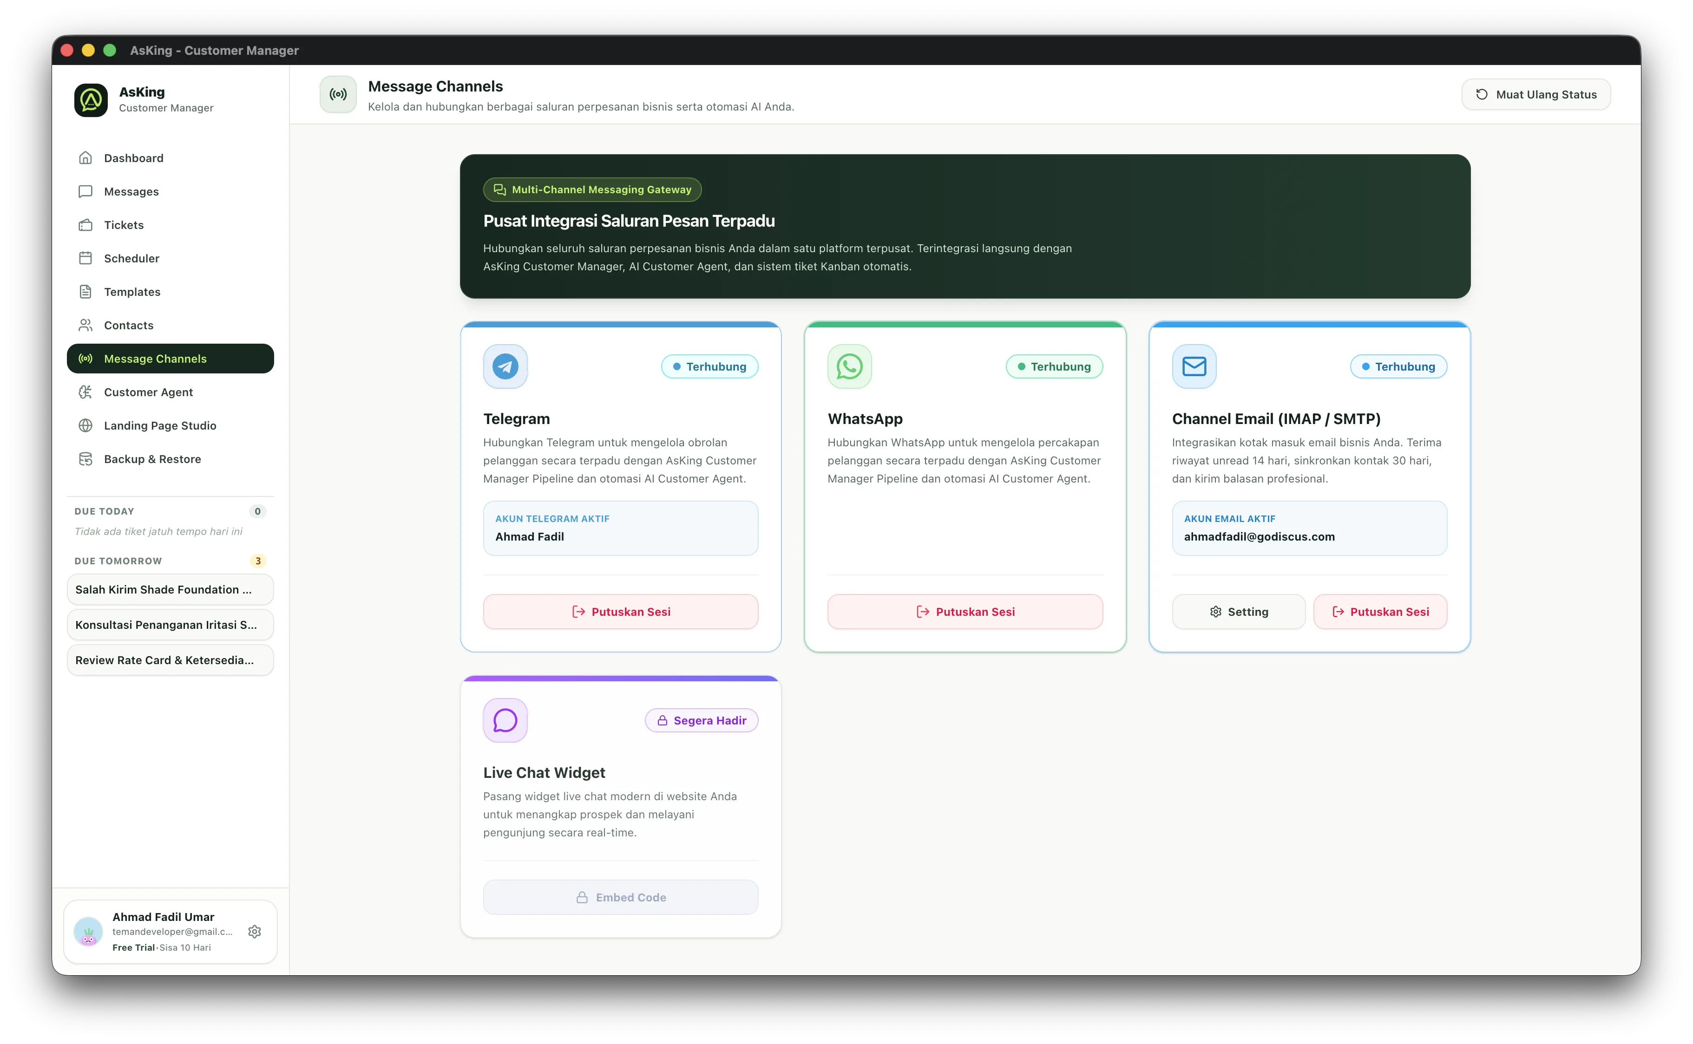The image size is (1693, 1044).
Task: Click the Contacts people icon
Action: click(85, 325)
